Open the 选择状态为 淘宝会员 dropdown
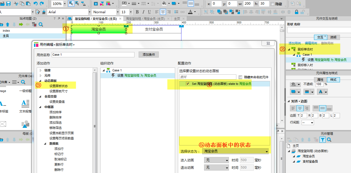Image resolution: width=351 pixels, height=173 pixels. point(236,151)
